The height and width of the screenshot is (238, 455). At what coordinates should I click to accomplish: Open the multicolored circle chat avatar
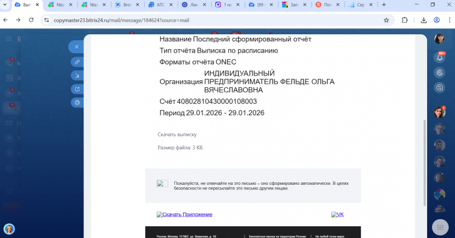point(440,195)
